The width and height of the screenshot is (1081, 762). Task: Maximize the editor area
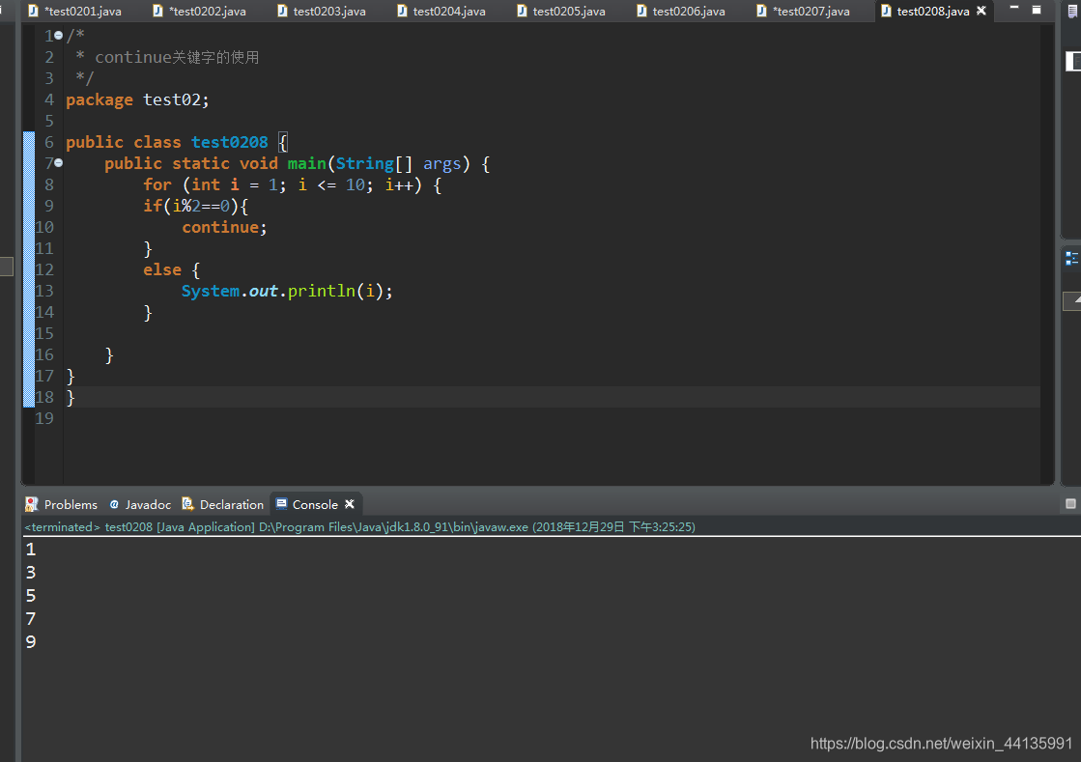pyautogui.click(x=1037, y=9)
